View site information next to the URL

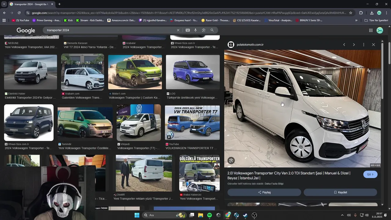coord(28,13)
